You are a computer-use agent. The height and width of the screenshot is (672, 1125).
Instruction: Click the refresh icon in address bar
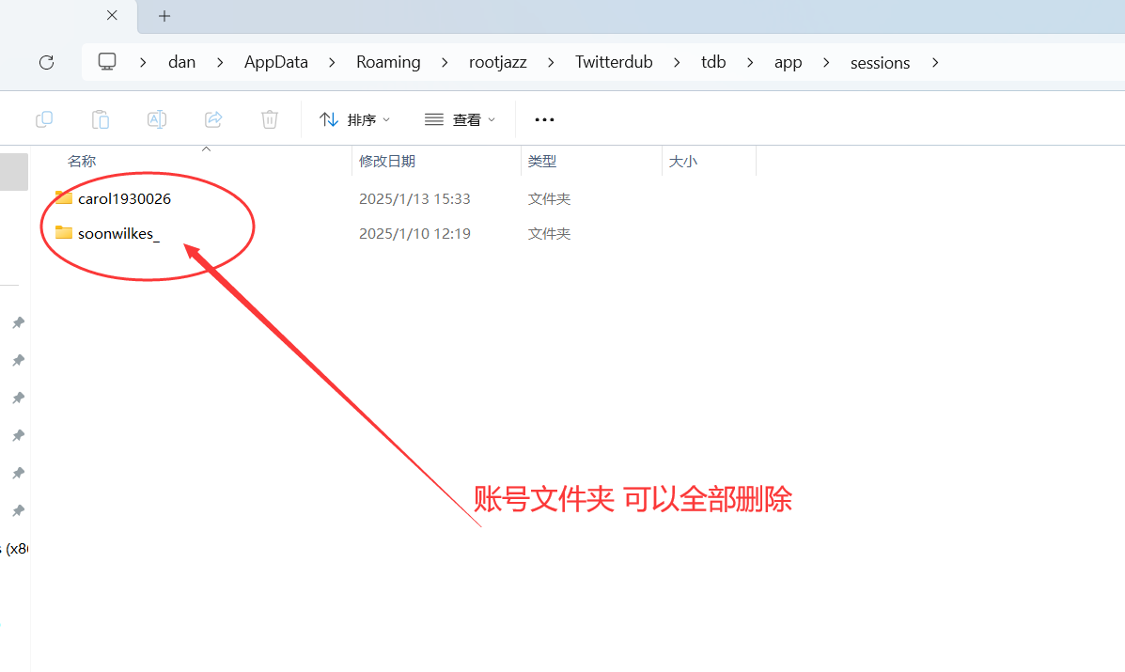tap(46, 62)
